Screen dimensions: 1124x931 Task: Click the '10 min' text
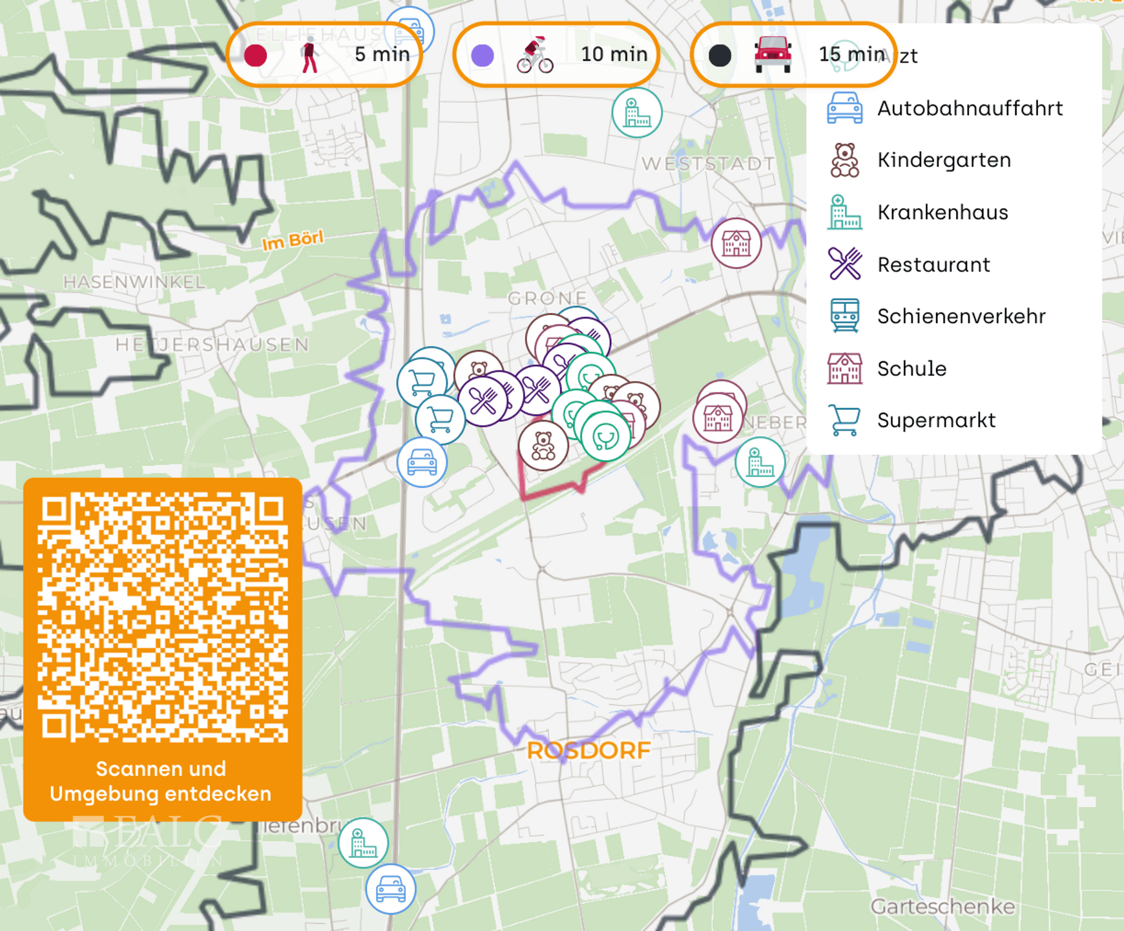614,54
